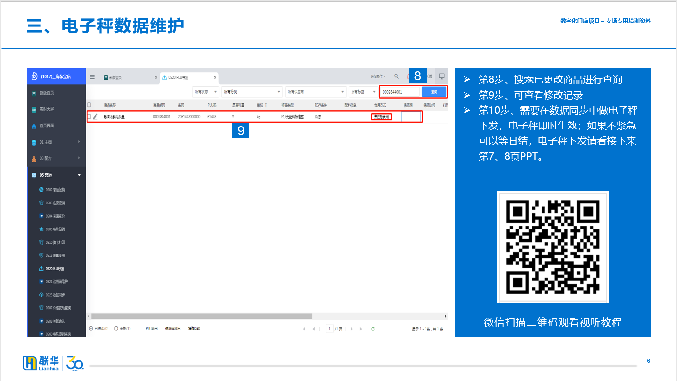The height and width of the screenshot is (381, 677).
Task: Click the 新版首页 sidebar icon
Action: pyautogui.click(x=34, y=93)
